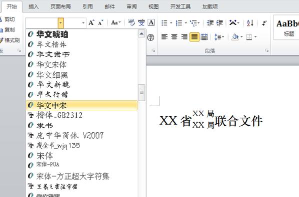The height and width of the screenshot is (197, 299).
Task: Toggle align text right
Action: click(184, 37)
